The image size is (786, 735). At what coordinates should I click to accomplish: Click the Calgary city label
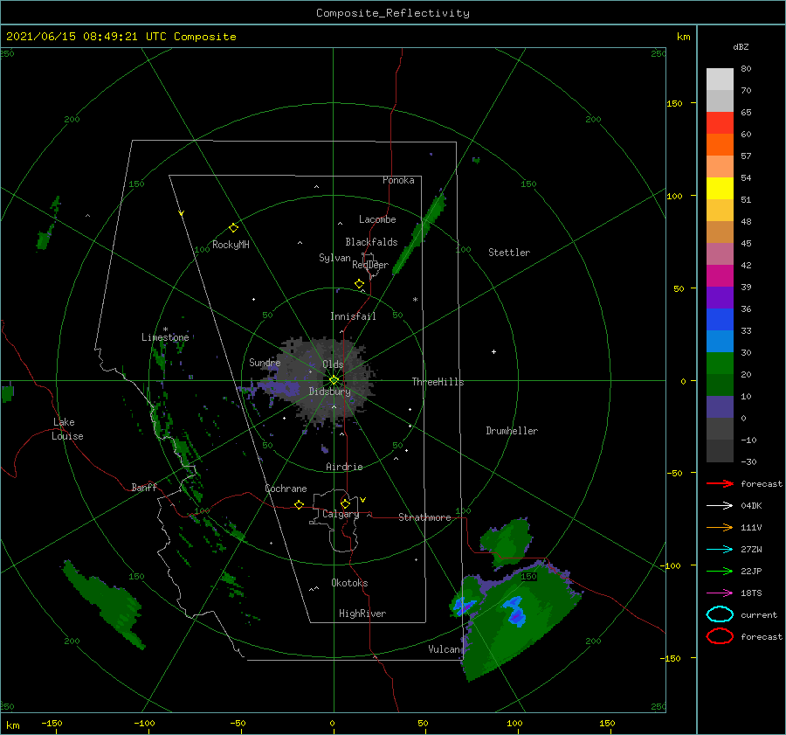341,514
